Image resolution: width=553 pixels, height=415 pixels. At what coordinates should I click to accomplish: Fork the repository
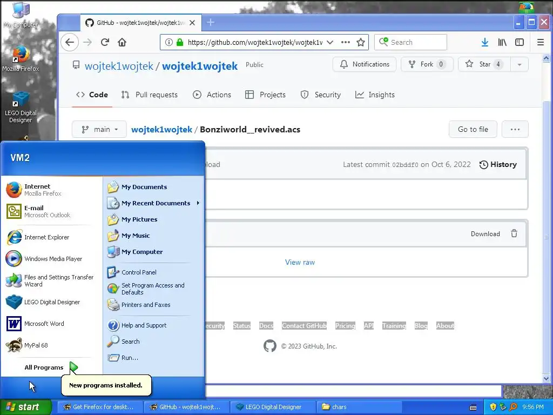(427, 65)
